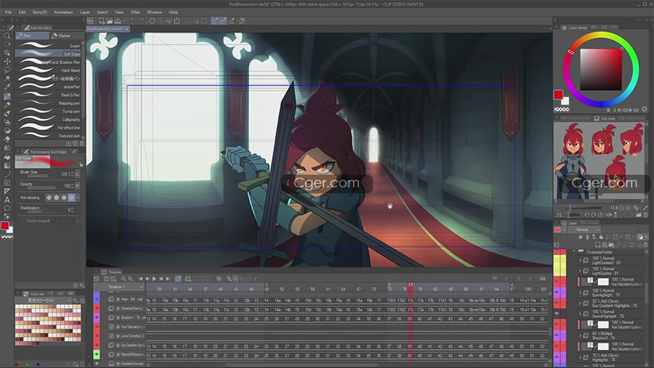Zoom in the timeline view
This screenshot has height=368, width=654.
tap(130, 279)
